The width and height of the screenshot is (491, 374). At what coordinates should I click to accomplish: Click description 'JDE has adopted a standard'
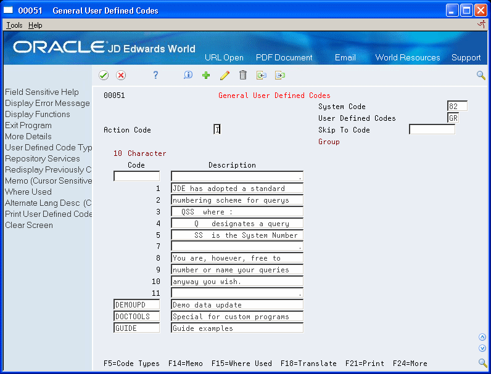(x=237, y=189)
